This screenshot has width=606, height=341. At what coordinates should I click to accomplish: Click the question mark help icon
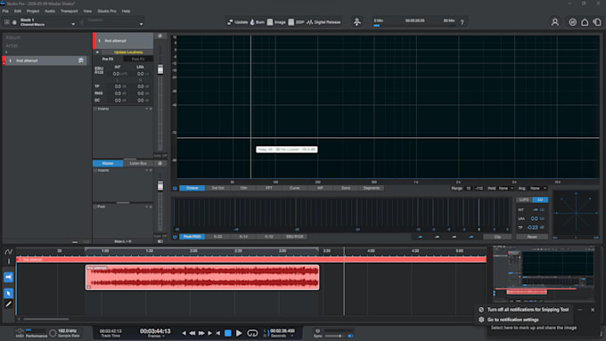(462, 22)
